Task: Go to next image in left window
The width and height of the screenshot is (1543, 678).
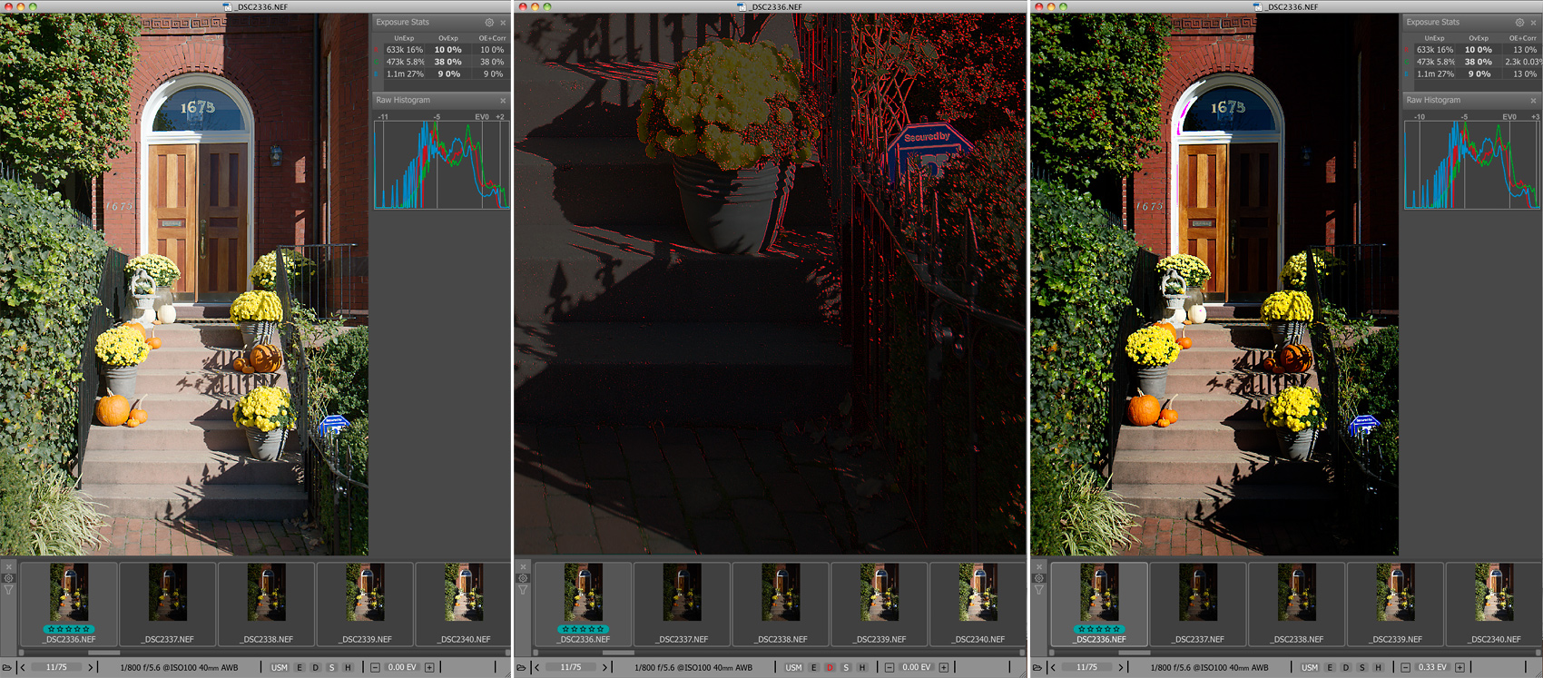Action: tap(90, 668)
